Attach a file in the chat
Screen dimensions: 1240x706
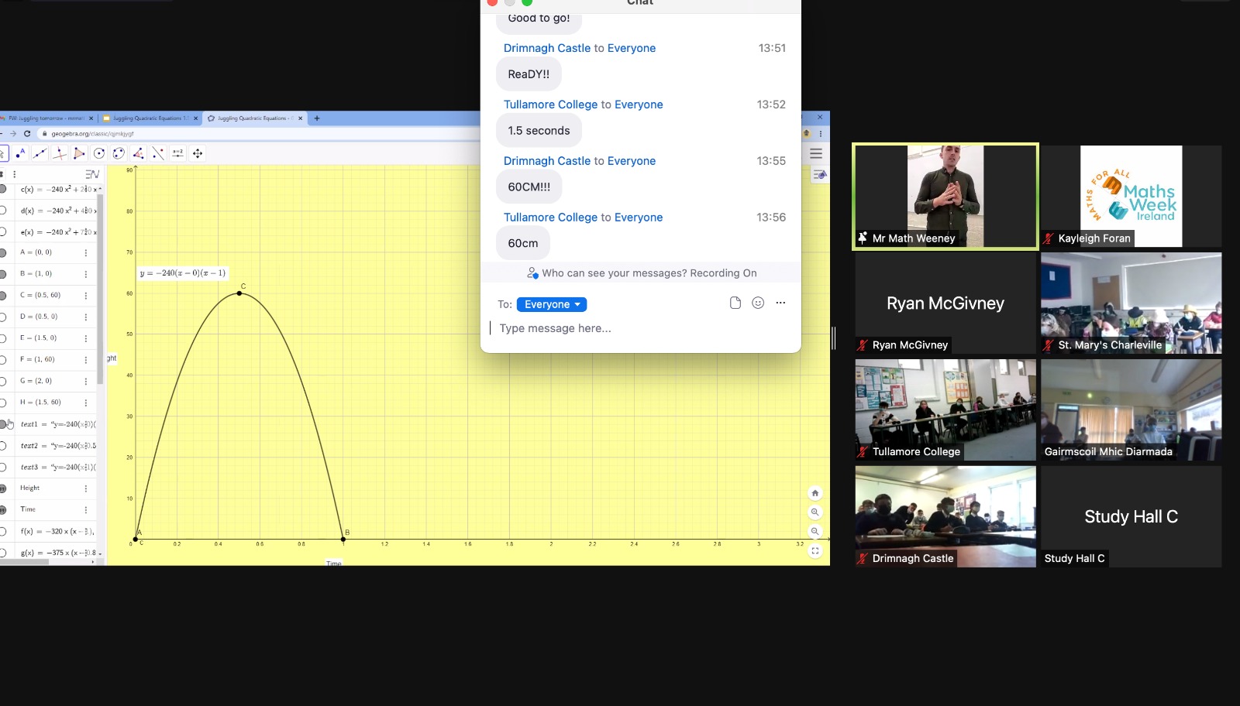pyautogui.click(x=735, y=303)
